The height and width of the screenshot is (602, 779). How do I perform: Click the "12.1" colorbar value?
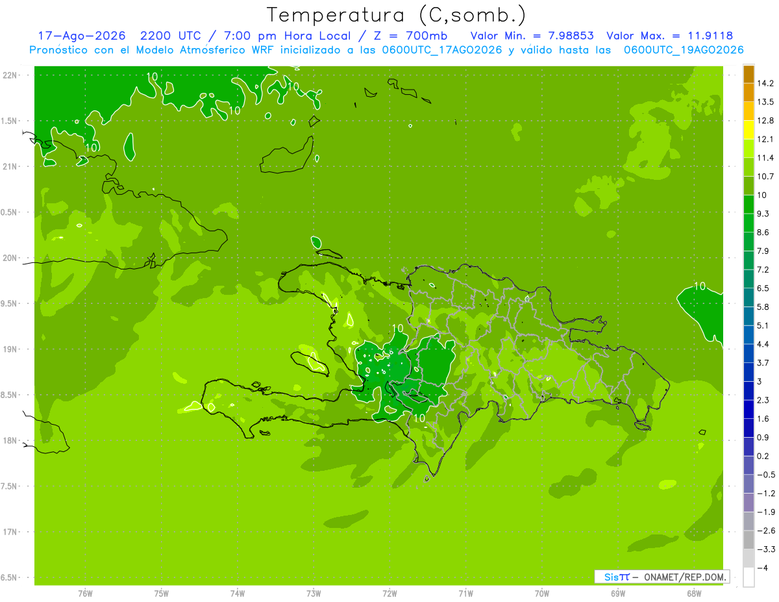765,140
